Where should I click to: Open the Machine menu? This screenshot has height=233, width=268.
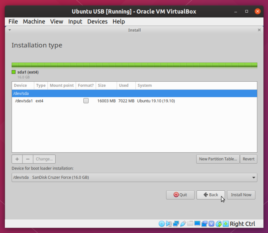click(x=34, y=21)
